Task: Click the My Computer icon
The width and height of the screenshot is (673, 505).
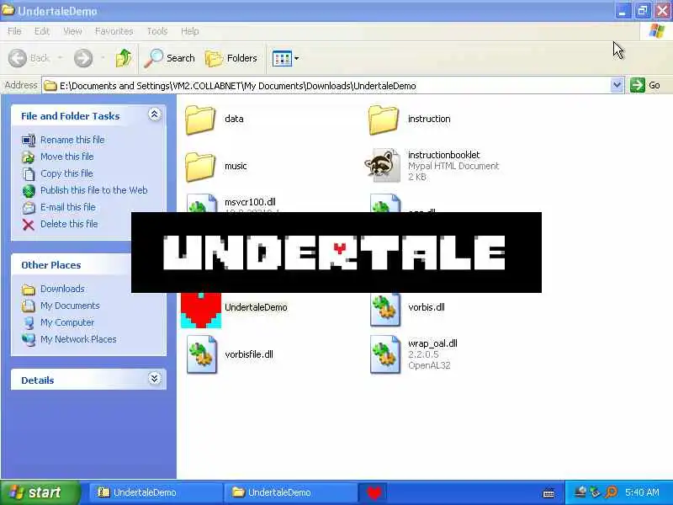Action: [29, 323]
